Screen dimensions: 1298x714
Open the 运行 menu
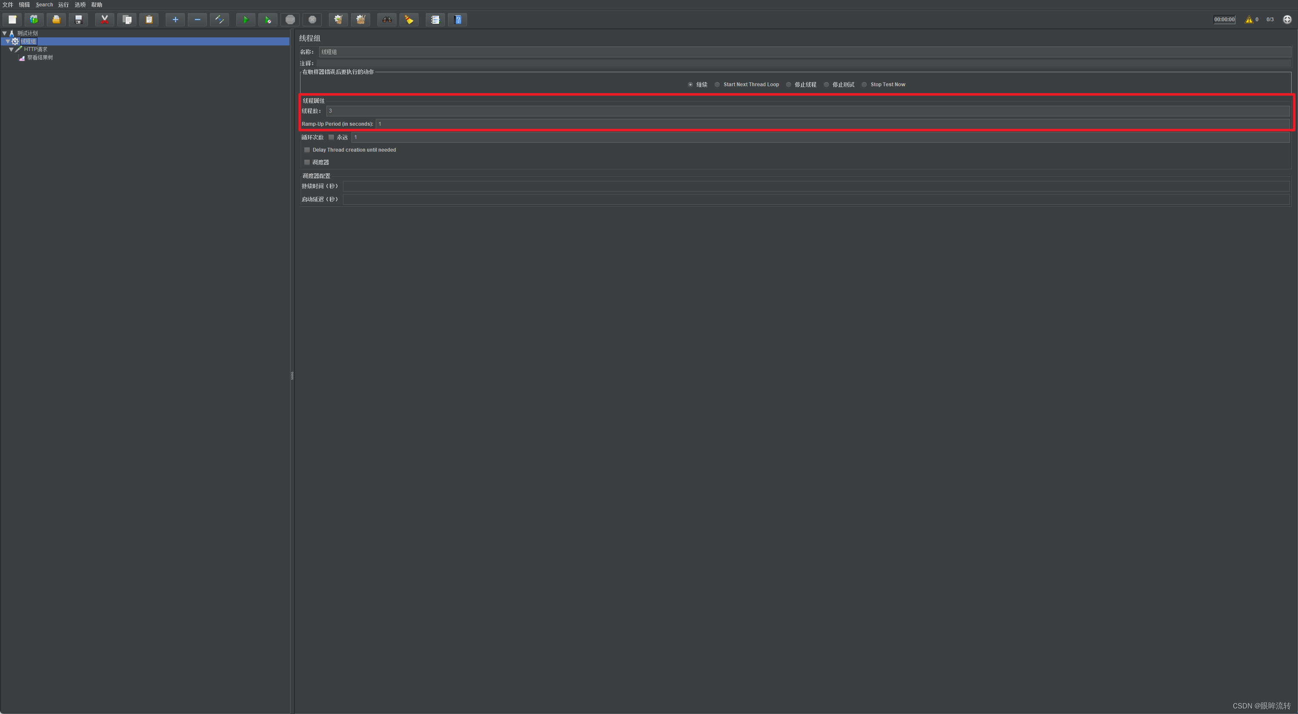pyautogui.click(x=62, y=4)
